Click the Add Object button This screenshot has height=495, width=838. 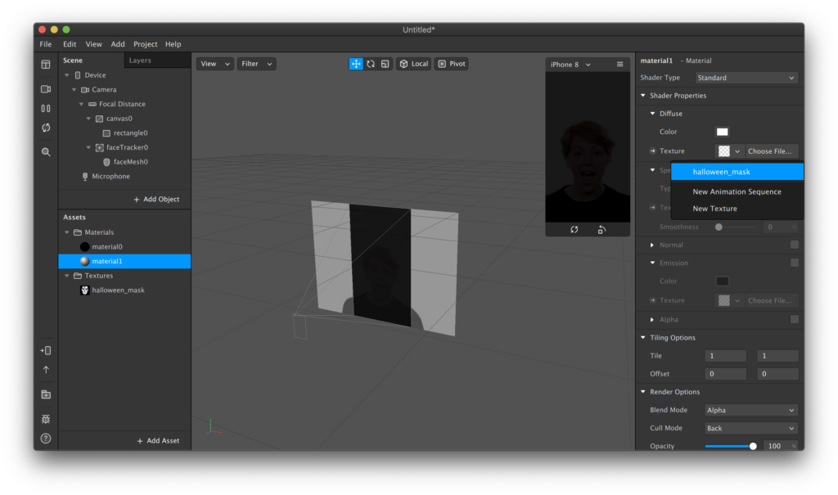click(156, 200)
